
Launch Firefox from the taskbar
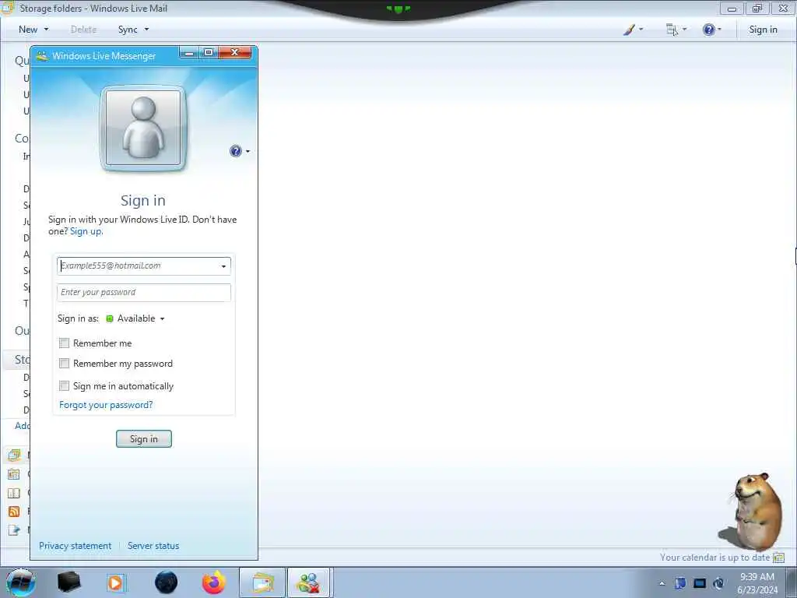[x=214, y=582]
